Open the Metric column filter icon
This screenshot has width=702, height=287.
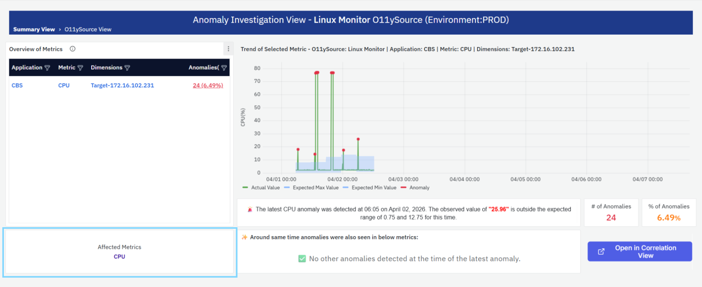(x=80, y=68)
